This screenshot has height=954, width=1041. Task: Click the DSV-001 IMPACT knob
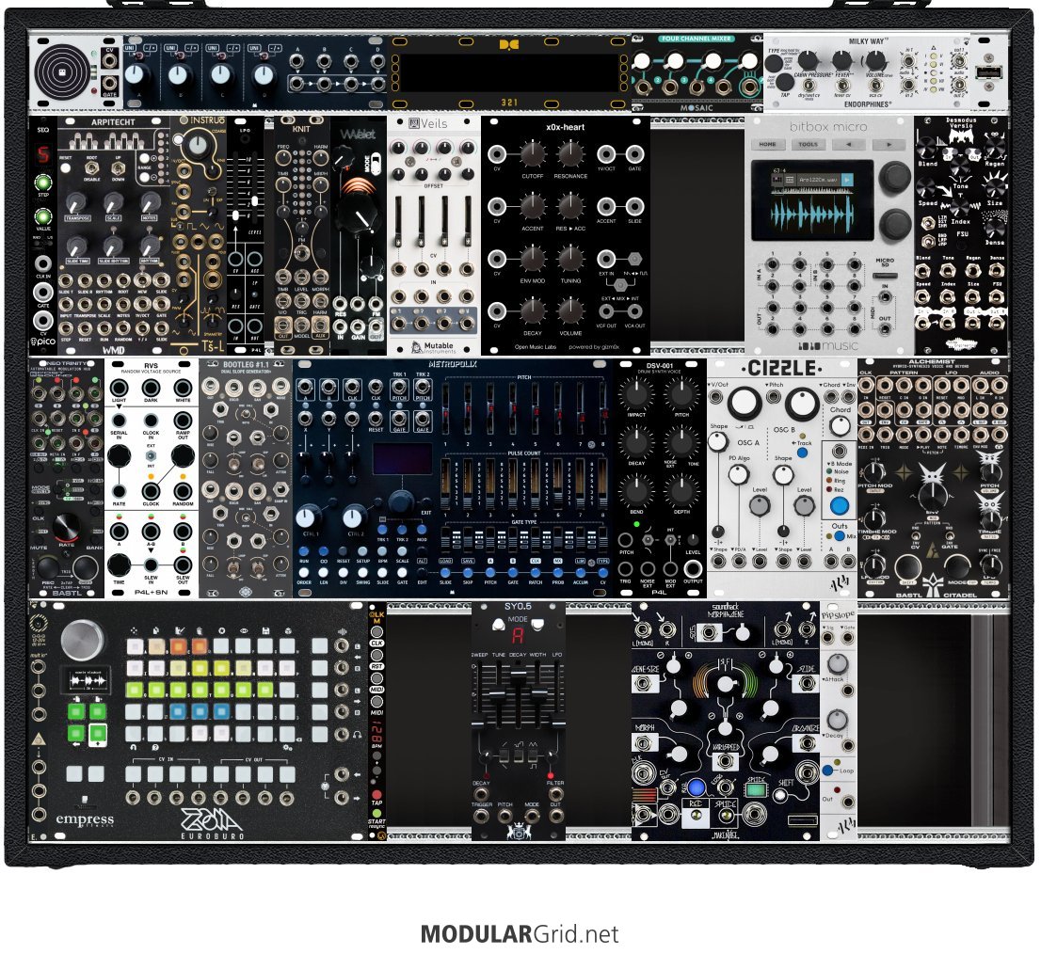click(636, 395)
